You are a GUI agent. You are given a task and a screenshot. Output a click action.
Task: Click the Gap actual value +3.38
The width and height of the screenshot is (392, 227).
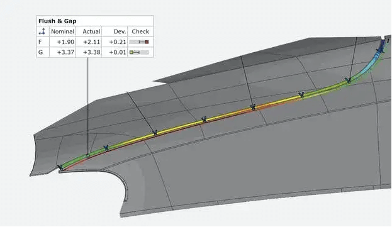[91, 52]
